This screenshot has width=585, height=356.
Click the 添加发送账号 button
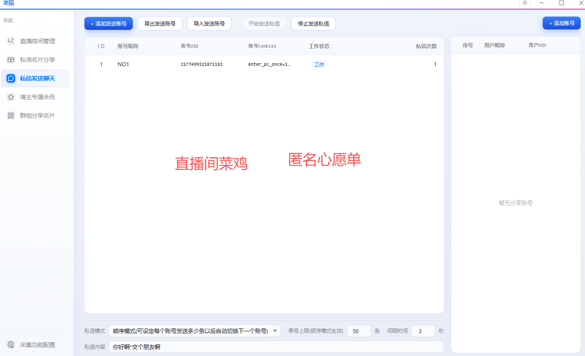(x=108, y=23)
